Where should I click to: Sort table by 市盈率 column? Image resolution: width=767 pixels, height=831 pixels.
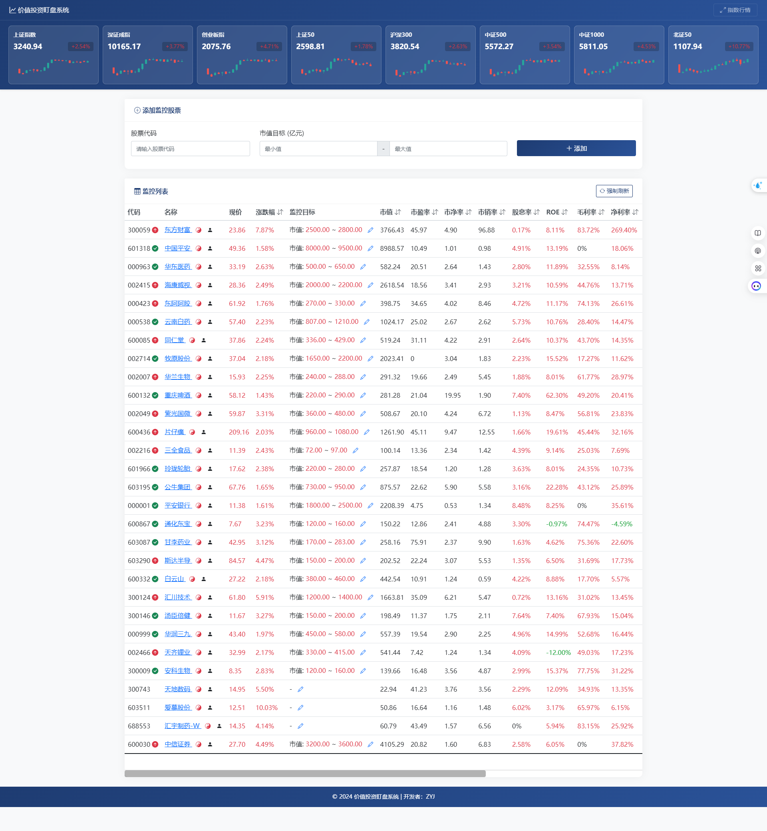(435, 212)
